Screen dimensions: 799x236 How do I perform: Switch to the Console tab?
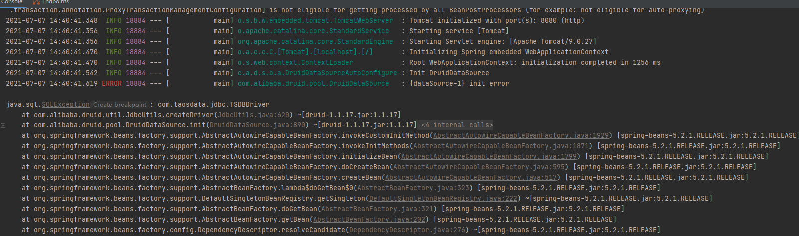tap(11, 2)
